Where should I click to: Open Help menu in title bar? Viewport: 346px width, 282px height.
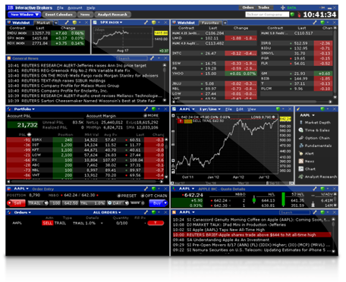91,8
